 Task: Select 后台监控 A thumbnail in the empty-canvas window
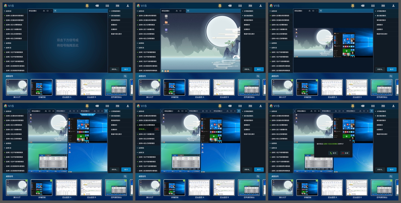pyautogui.click(x=66, y=88)
